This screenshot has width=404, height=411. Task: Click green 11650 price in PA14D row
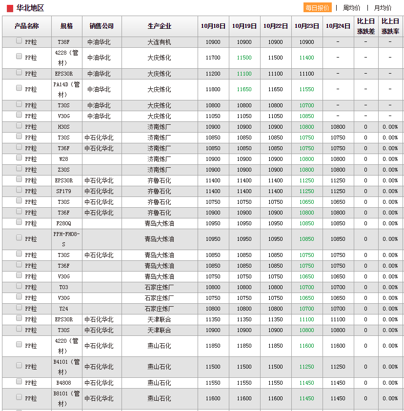(244, 89)
